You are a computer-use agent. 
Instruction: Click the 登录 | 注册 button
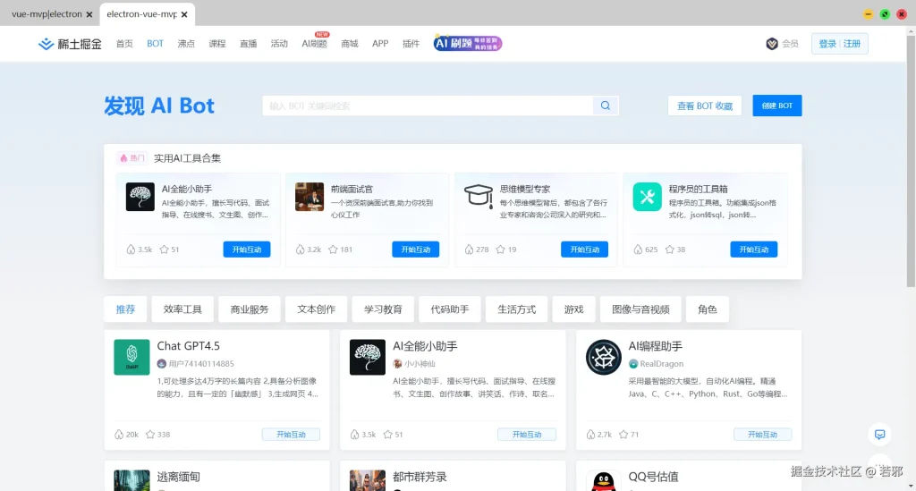839,44
